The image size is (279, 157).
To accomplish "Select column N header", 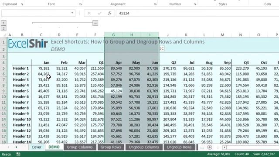I will point(240,35).
